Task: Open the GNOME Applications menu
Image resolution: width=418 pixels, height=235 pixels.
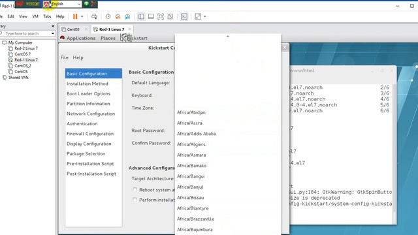Action: pyautogui.click(x=81, y=38)
